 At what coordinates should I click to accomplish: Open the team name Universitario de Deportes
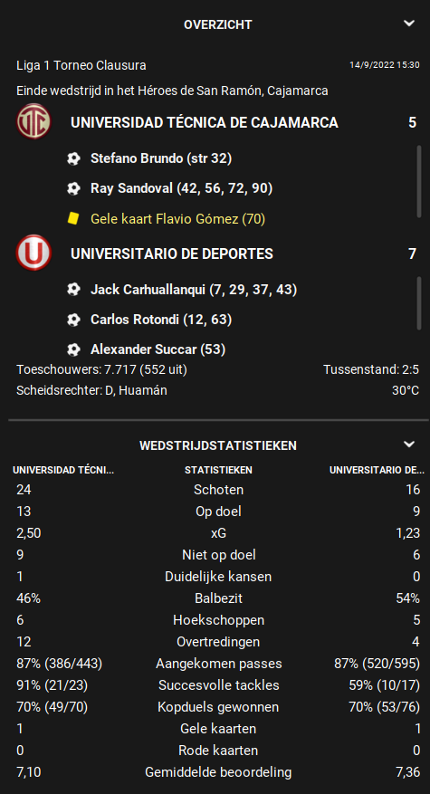pyautogui.click(x=172, y=254)
